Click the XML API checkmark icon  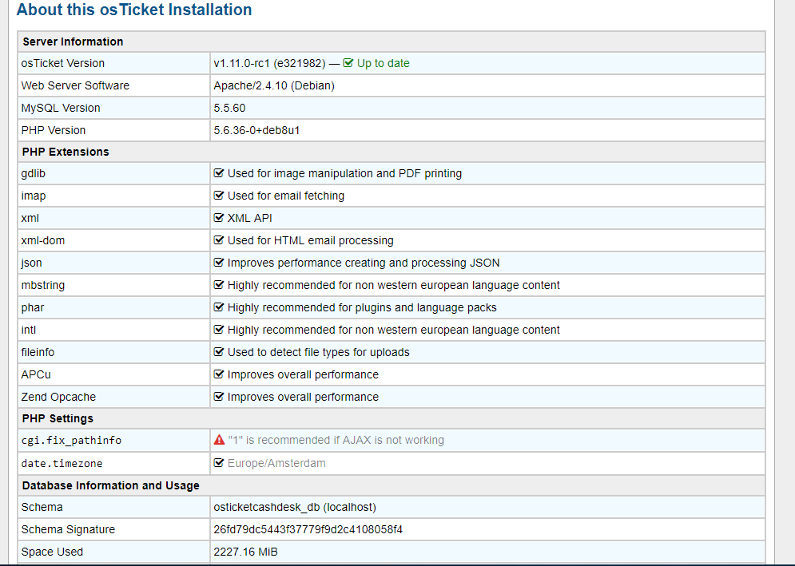click(x=217, y=218)
